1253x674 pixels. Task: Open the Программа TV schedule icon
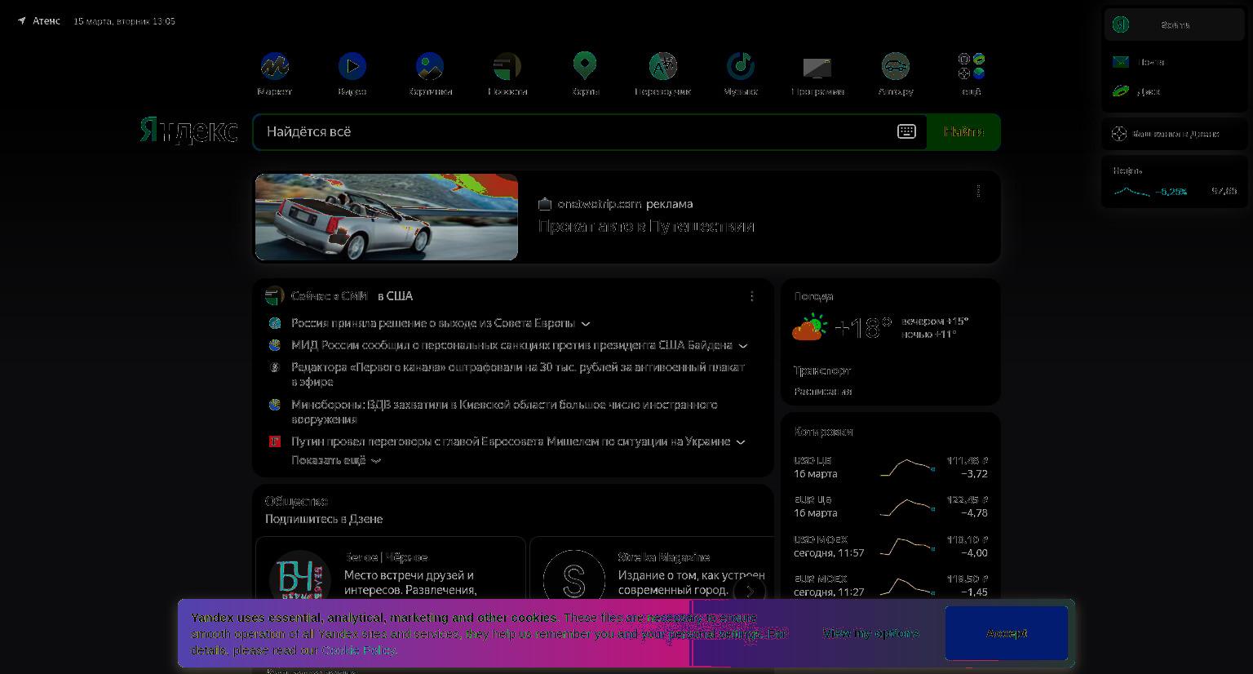817,68
